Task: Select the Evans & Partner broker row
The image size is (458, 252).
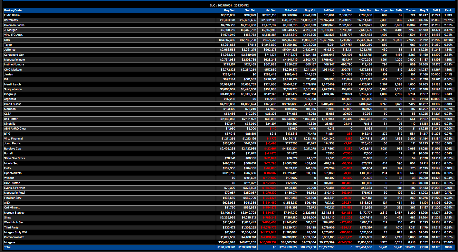Action: pos(228,188)
